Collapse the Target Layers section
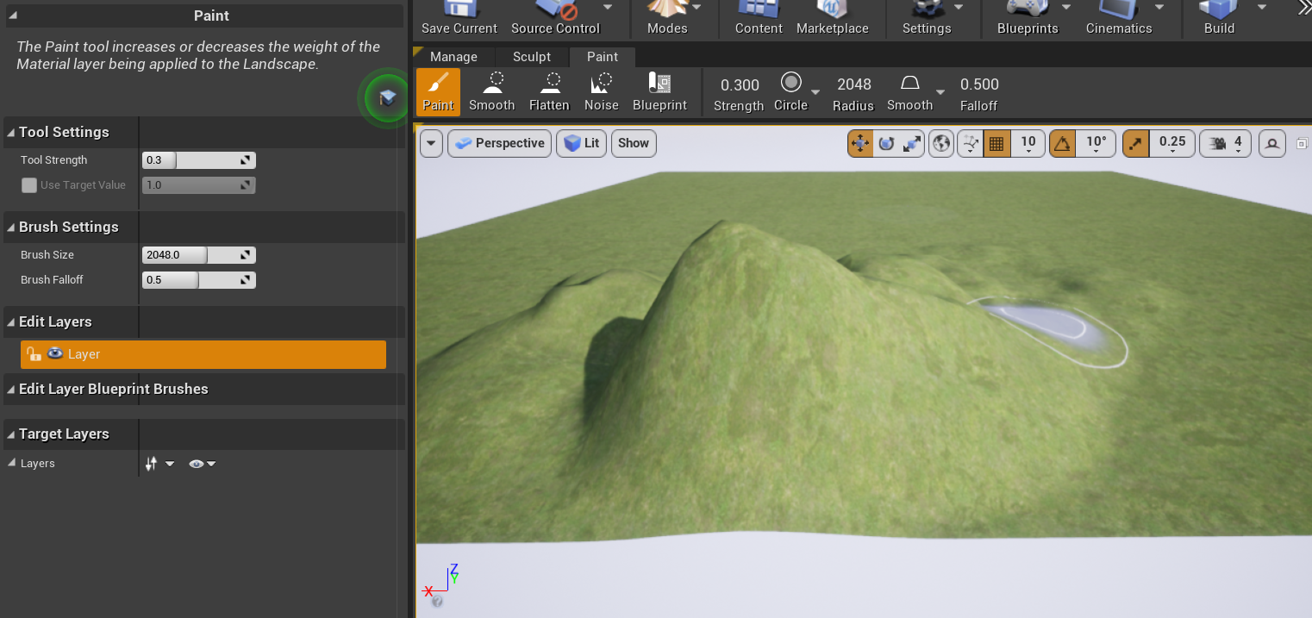 11,434
